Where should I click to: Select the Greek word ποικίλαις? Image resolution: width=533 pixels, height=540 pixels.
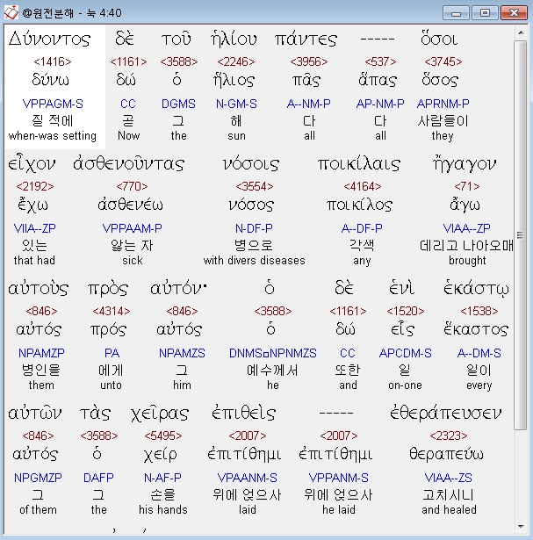tap(359, 164)
